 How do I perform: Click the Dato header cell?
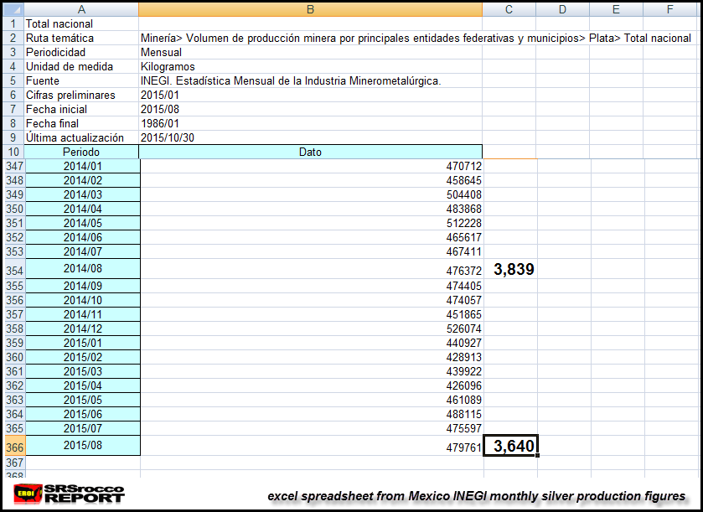pos(310,152)
